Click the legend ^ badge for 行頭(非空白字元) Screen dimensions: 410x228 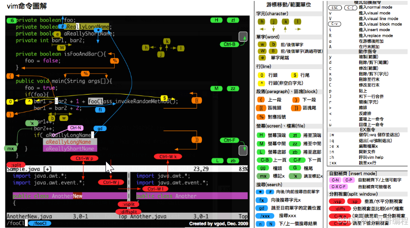click(x=261, y=83)
